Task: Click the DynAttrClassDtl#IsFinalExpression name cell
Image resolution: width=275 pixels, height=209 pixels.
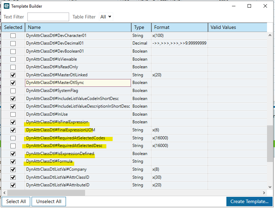Action: (x=78, y=122)
